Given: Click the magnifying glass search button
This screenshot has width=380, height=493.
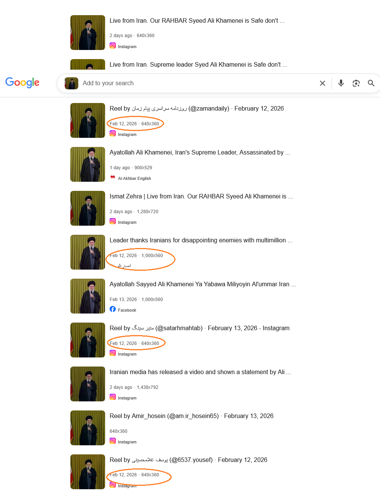Looking at the screenshot, I should pos(371,83).
